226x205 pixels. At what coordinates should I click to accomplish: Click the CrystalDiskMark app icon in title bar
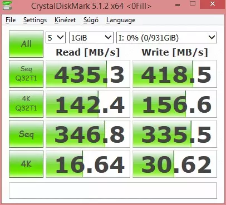7,5
